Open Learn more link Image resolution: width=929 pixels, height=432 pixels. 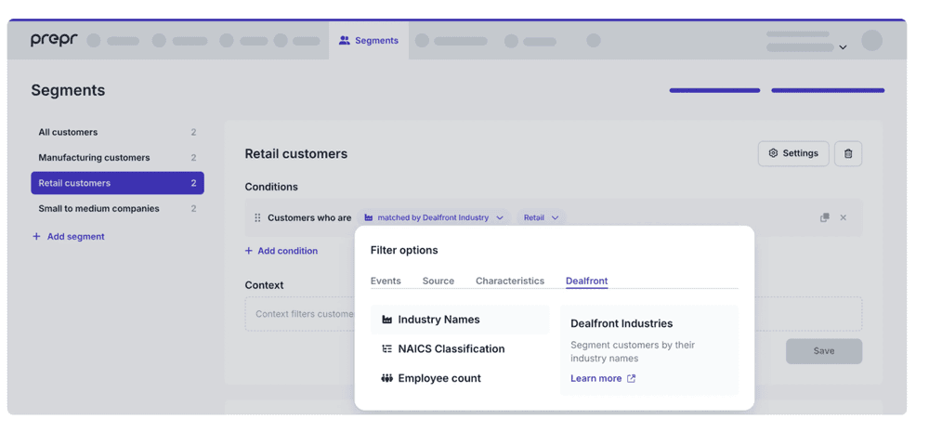603,378
